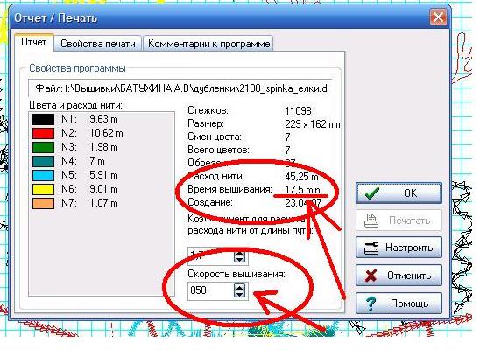Click the Цвета и расход нити heading
487x350 pixels.
[76, 105]
